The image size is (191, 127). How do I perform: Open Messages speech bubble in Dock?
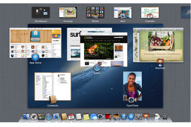coord(94,117)
